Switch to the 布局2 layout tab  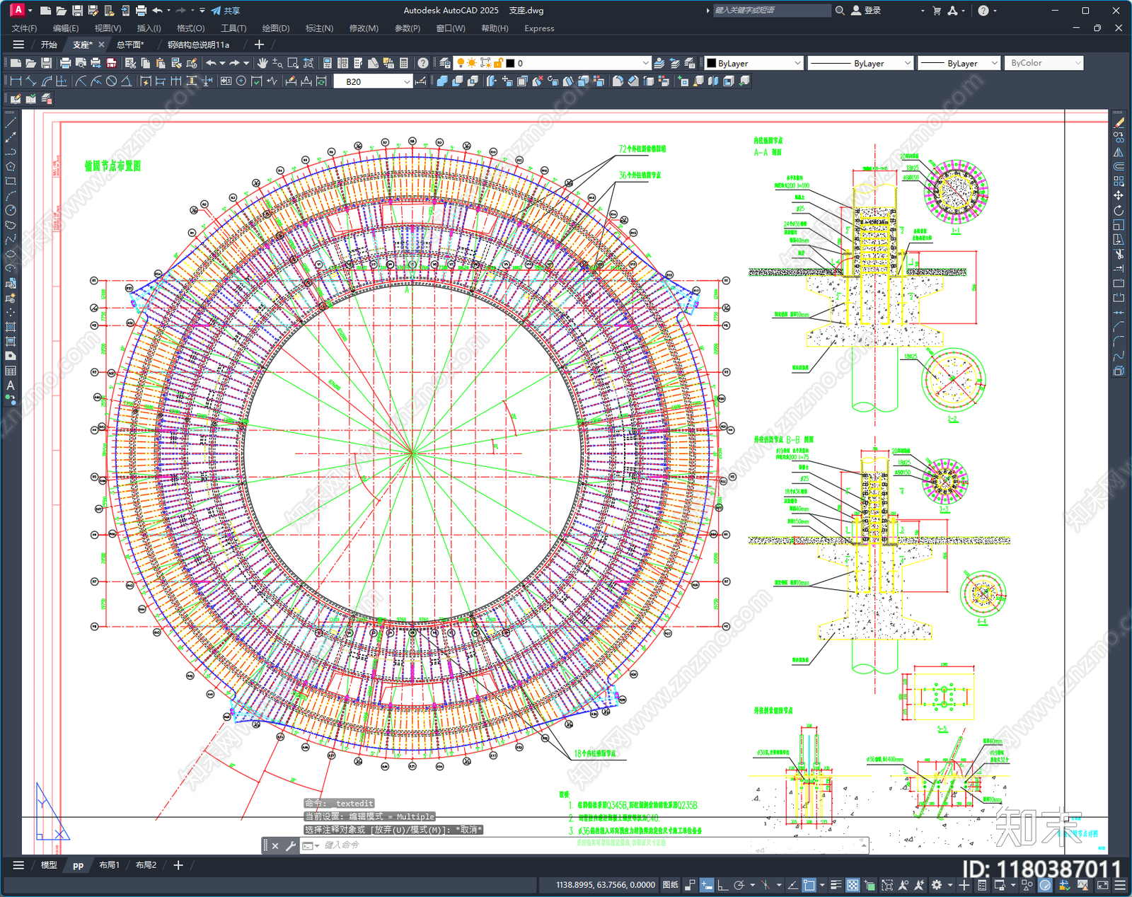146,865
